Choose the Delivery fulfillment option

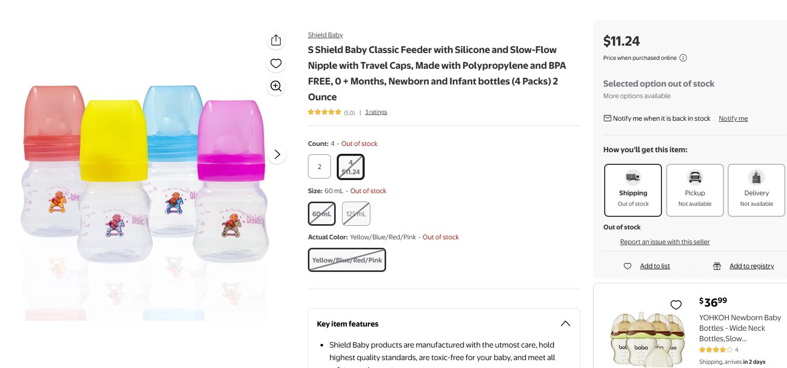coord(756,190)
